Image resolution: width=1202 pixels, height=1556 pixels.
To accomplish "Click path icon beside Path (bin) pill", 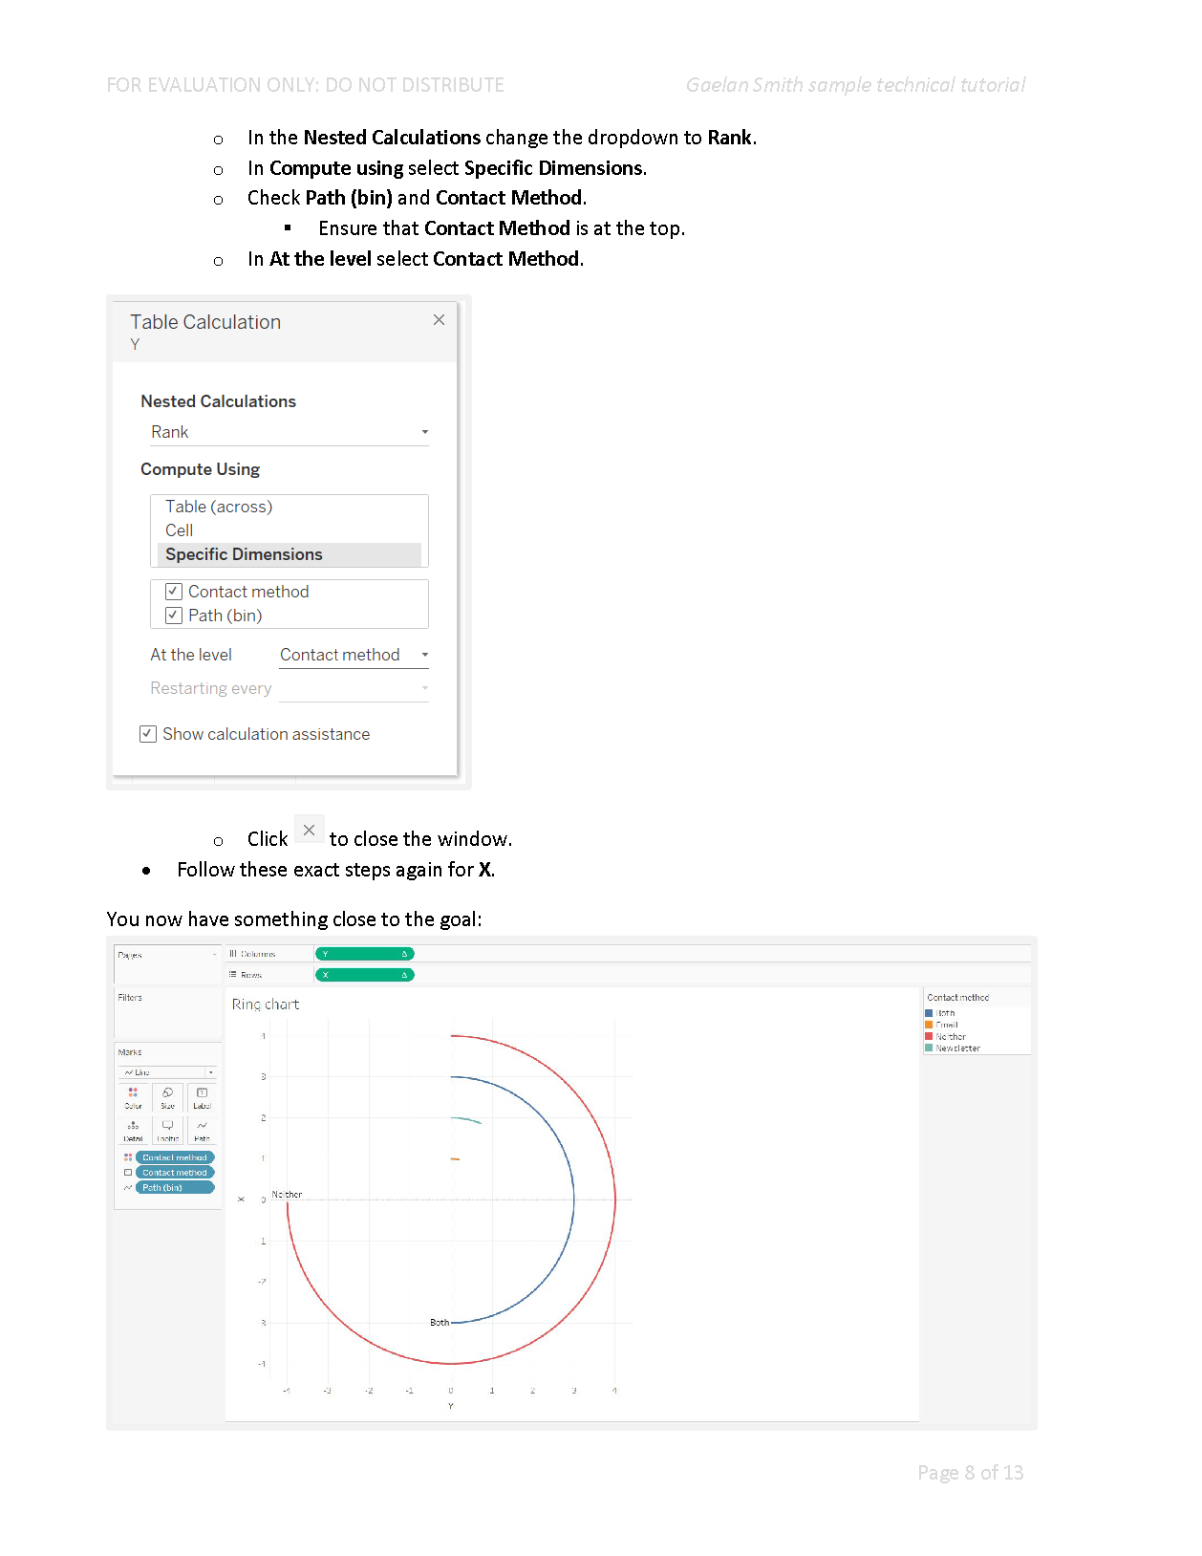I will (128, 1188).
